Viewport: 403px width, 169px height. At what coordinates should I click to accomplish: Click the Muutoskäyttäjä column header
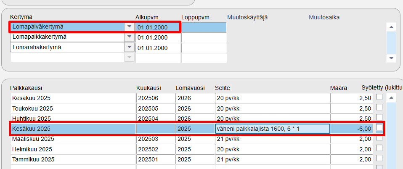click(247, 18)
